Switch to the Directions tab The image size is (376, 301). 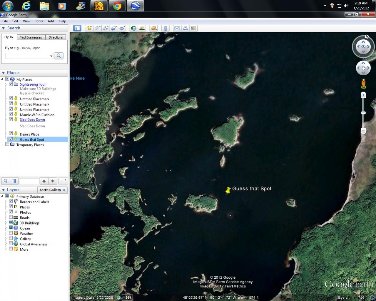click(x=56, y=37)
